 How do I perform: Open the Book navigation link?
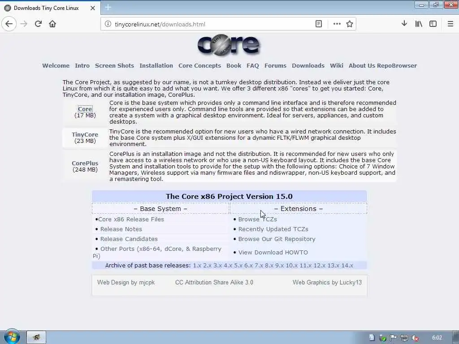pyautogui.click(x=234, y=65)
